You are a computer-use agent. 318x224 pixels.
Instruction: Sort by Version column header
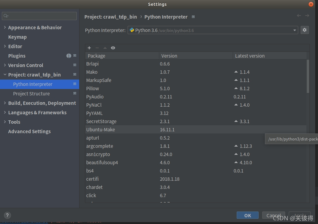[x=196, y=55]
